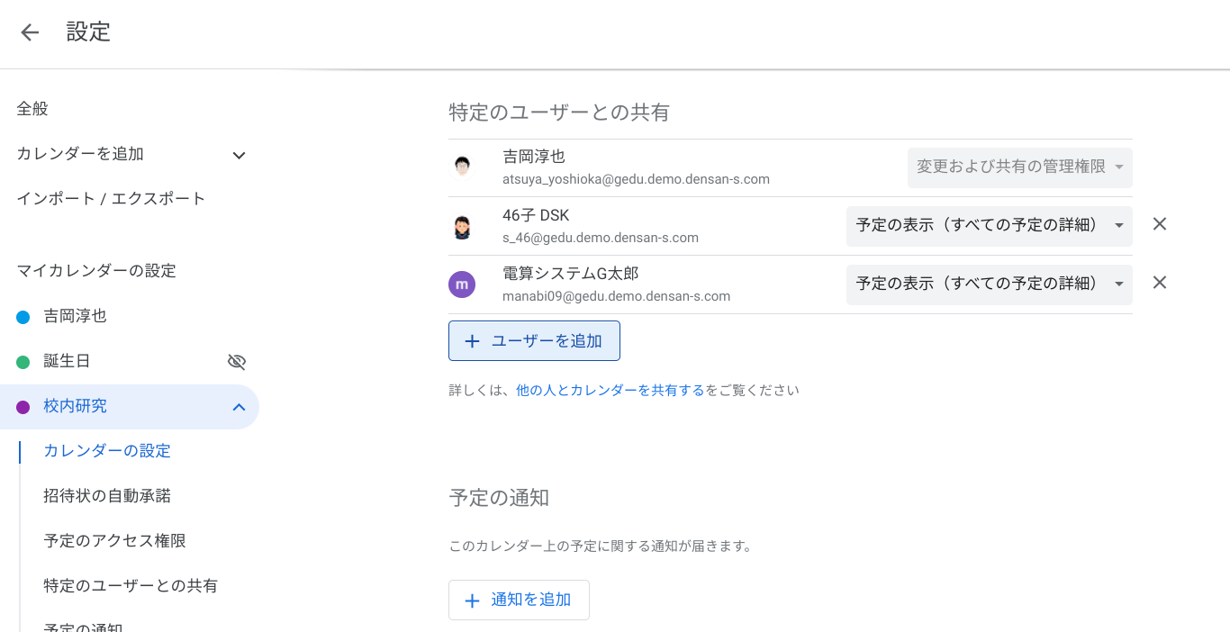The width and height of the screenshot is (1230, 632).
Task: Jump to 招待状の自動承諾 section
Action: (x=107, y=496)
